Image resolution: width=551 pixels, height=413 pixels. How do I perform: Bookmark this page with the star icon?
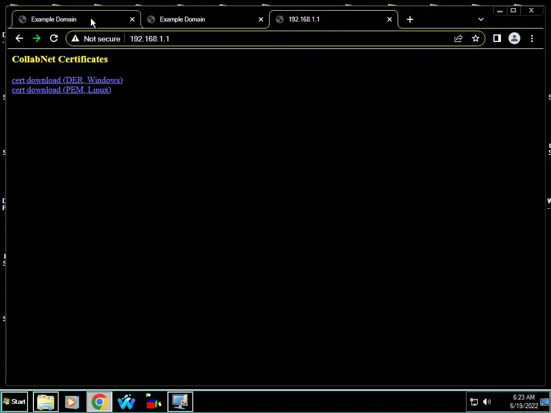click(x=476, y=39)
